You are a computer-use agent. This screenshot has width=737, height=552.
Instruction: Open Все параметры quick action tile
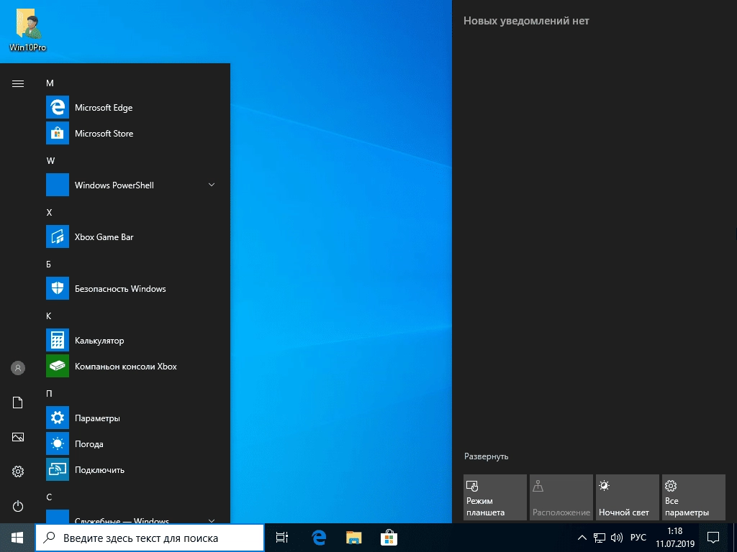[694, 497]
